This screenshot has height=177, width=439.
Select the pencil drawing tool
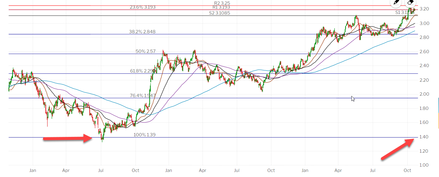pos(396,2)
